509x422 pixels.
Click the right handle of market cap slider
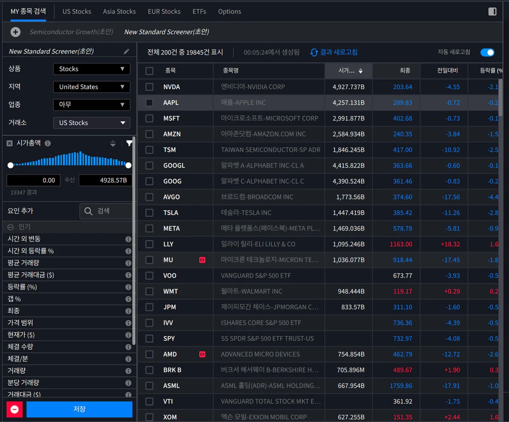128,165
